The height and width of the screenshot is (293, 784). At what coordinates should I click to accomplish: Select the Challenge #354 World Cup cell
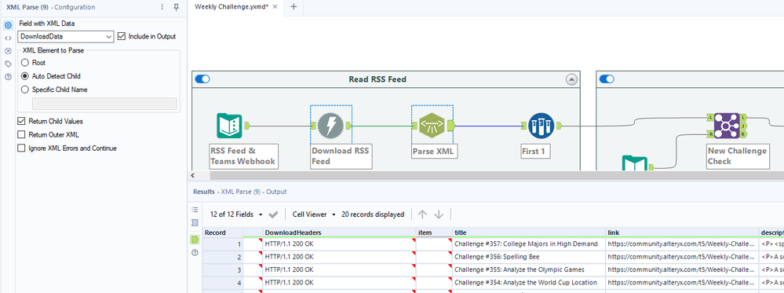[529, 283]
